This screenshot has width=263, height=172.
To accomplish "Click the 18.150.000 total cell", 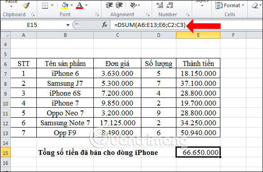I will [198, 73].
